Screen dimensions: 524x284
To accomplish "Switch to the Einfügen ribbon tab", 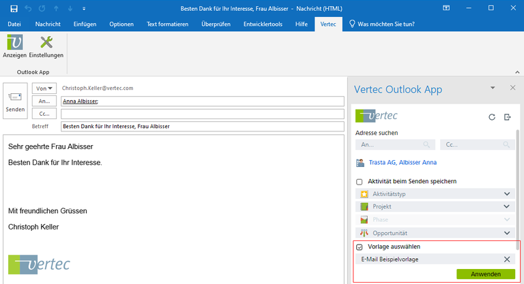I will [85, 24].
